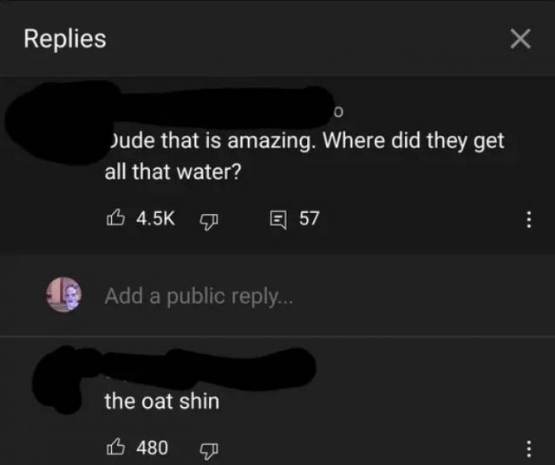555x465 pixels.
Task: Open the blacked-out username above "the oat shin"
Action: point(208,362)
